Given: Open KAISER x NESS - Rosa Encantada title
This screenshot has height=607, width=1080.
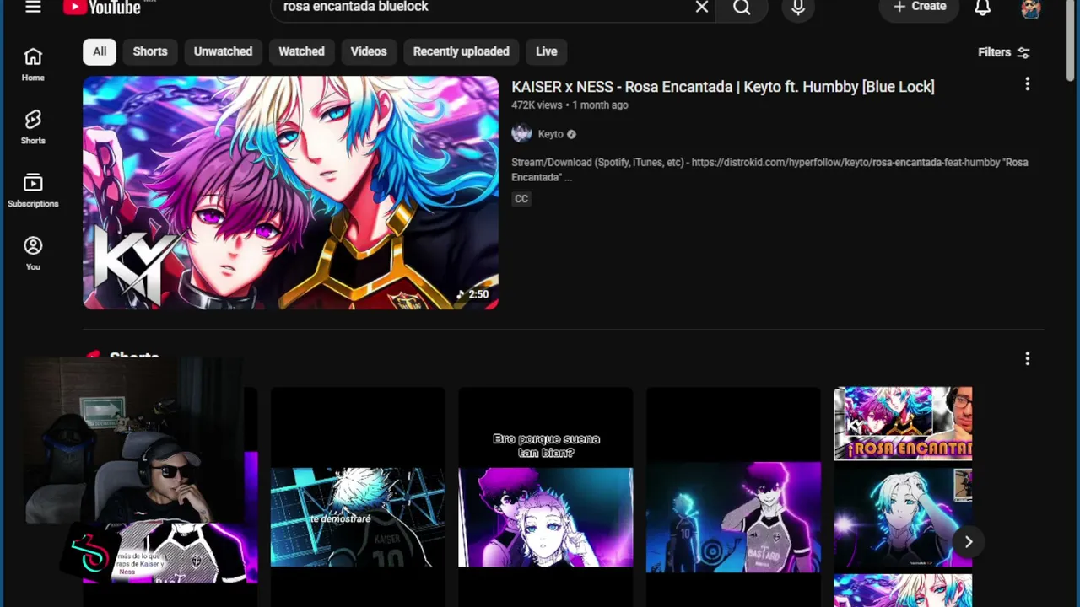Looking at the screenshot, I should 723,87.
